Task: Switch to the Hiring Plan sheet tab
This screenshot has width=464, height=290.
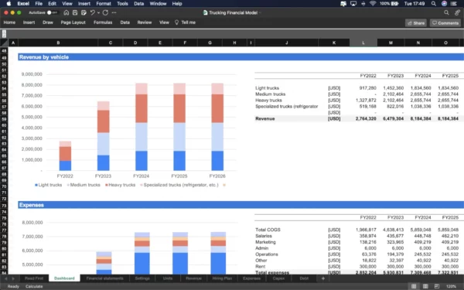Action: (x=222, y=278)
